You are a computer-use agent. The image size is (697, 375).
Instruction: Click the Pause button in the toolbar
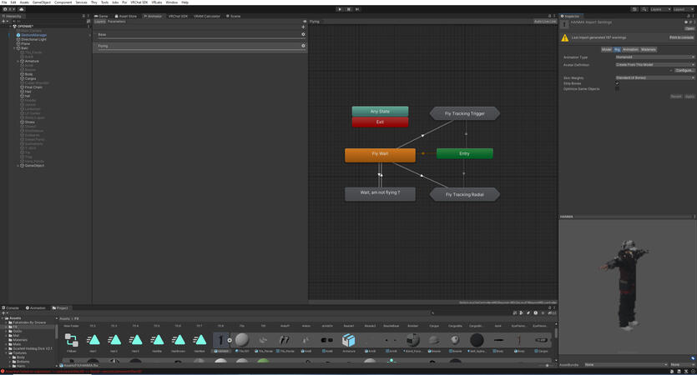click(x=348, y=9)
